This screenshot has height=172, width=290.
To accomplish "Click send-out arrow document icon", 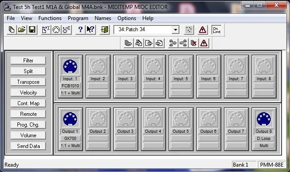I will [149, 43].
